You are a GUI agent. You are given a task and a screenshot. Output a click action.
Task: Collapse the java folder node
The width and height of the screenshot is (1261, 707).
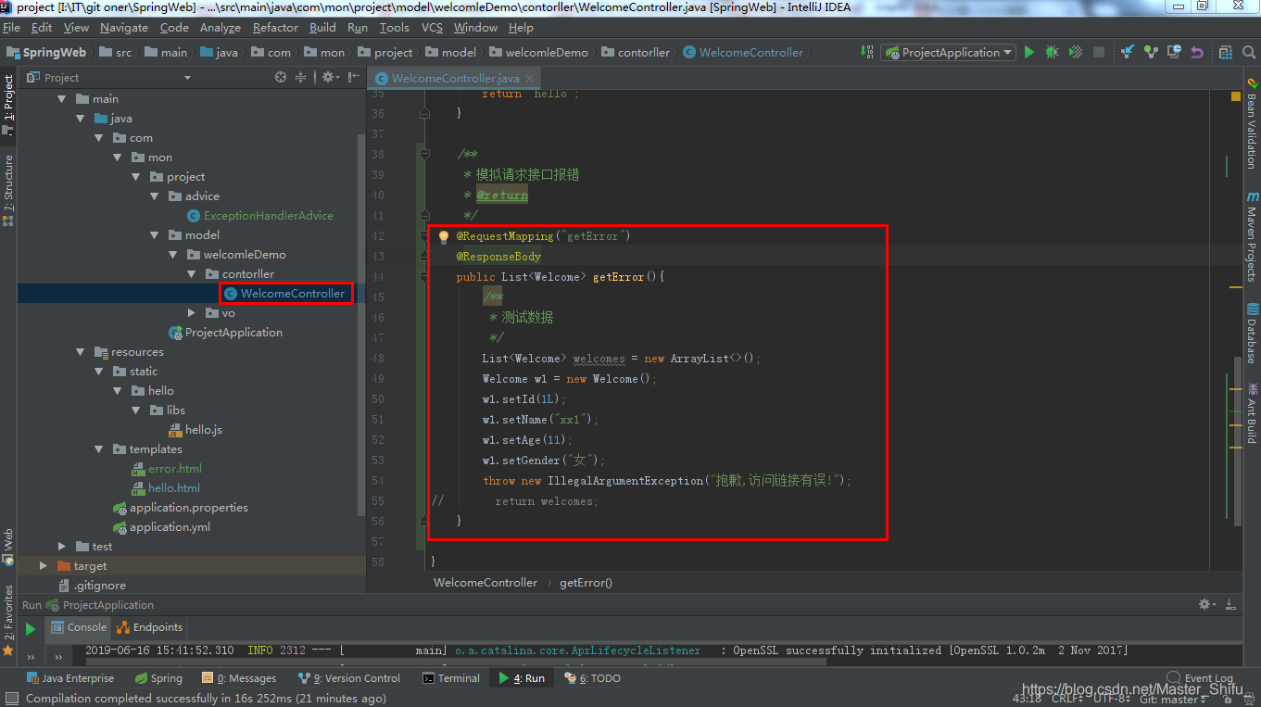[x=81, y=119]
